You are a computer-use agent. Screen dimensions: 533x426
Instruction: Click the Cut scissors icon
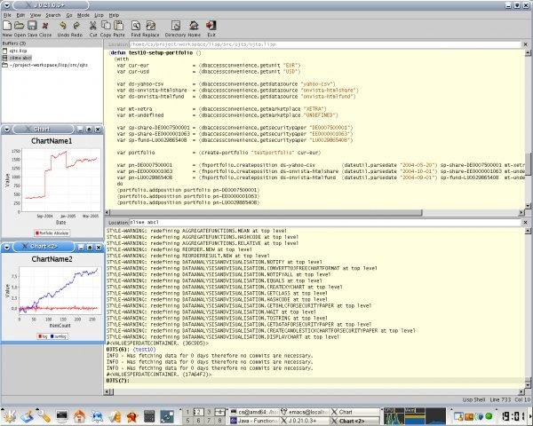tap(92, 26)
